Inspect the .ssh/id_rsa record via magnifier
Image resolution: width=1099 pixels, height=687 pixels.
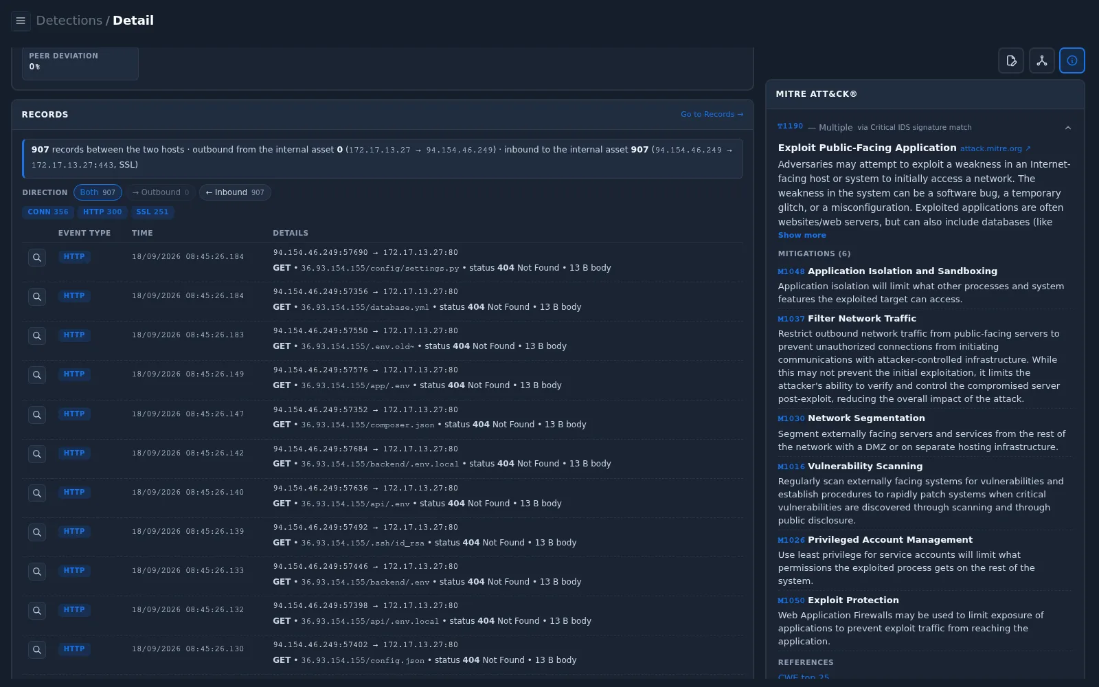pos(37,532)
